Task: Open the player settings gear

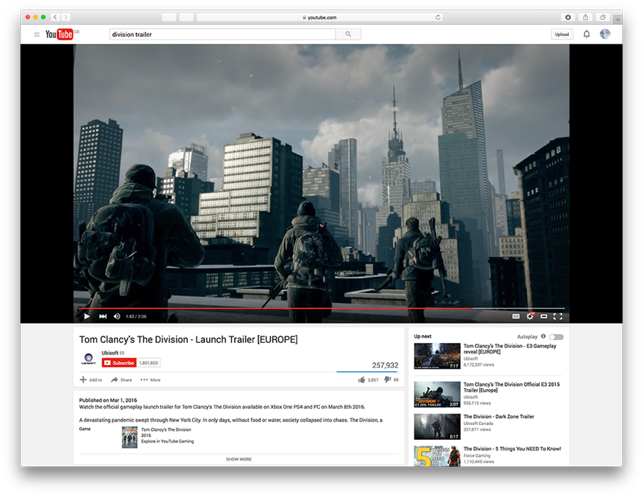Action: tap(530, 316)
